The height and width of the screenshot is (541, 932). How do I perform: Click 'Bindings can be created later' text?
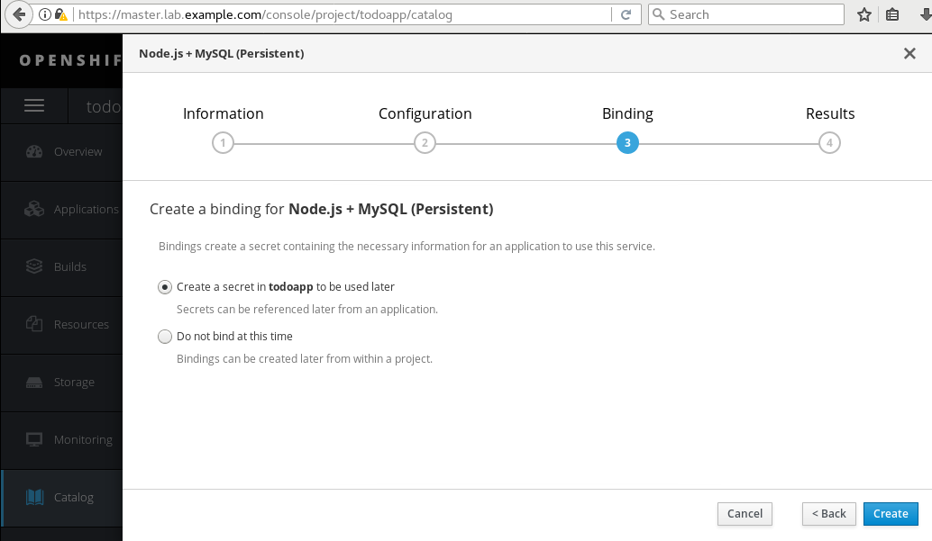(305, 358)
